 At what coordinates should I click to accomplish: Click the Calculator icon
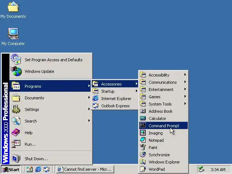[x=143, y=118]
